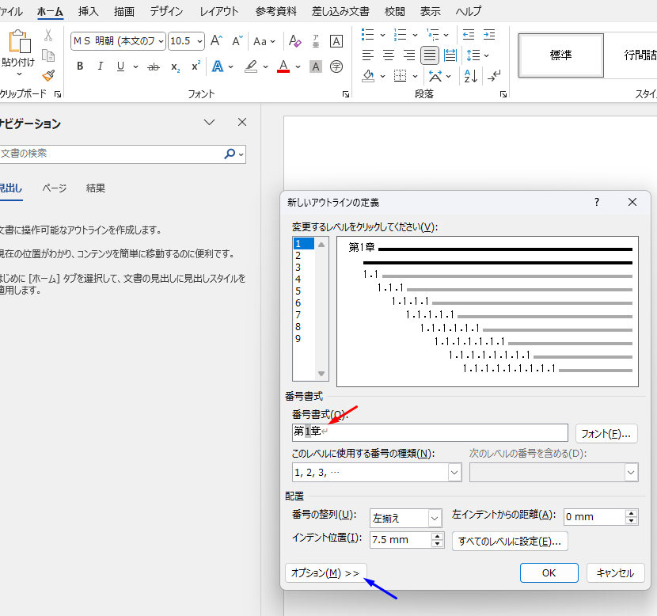This screenshot has height=616, width=657.
Task: Align text right
Action: point(409,55)
